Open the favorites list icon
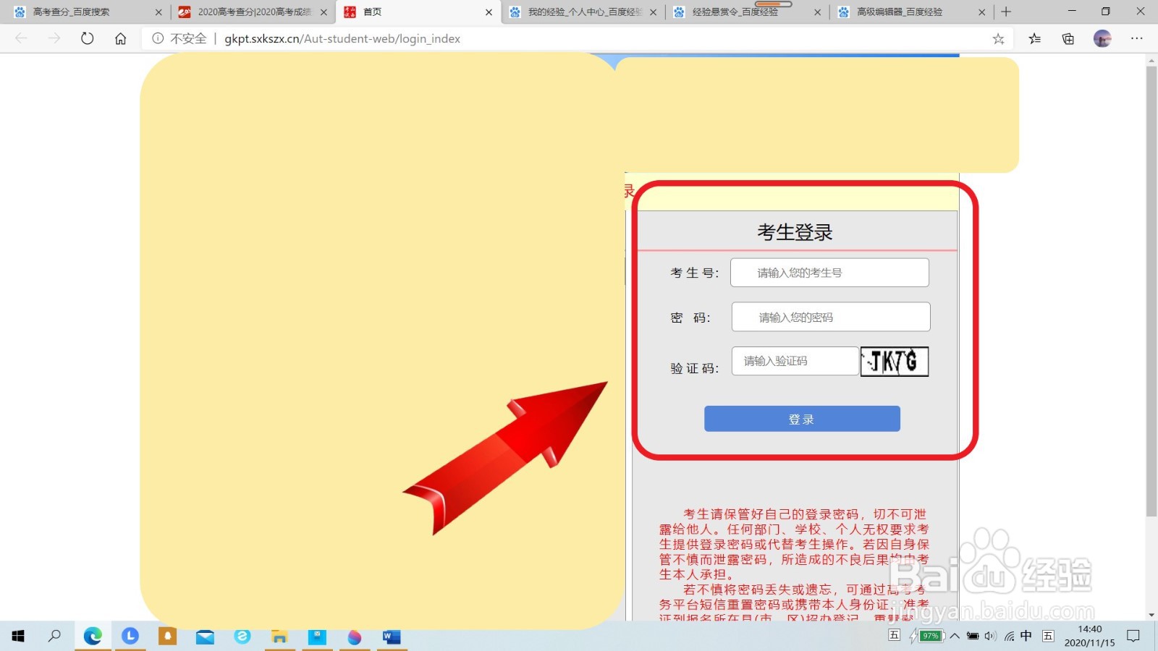 1034,38
